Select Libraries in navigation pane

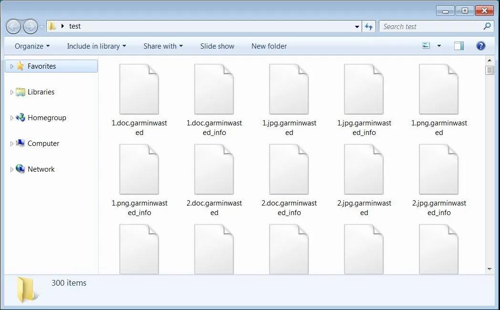coord(41,92)
